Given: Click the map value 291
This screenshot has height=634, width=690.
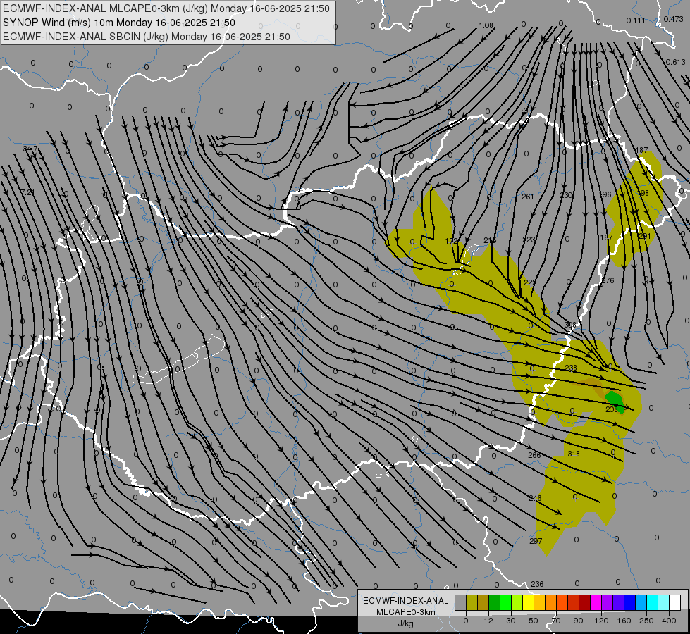Looking at the screenshot, I should [x=645, y=236].
